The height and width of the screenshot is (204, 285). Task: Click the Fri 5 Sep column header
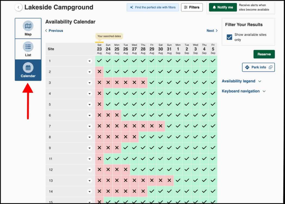coord(213,49)
